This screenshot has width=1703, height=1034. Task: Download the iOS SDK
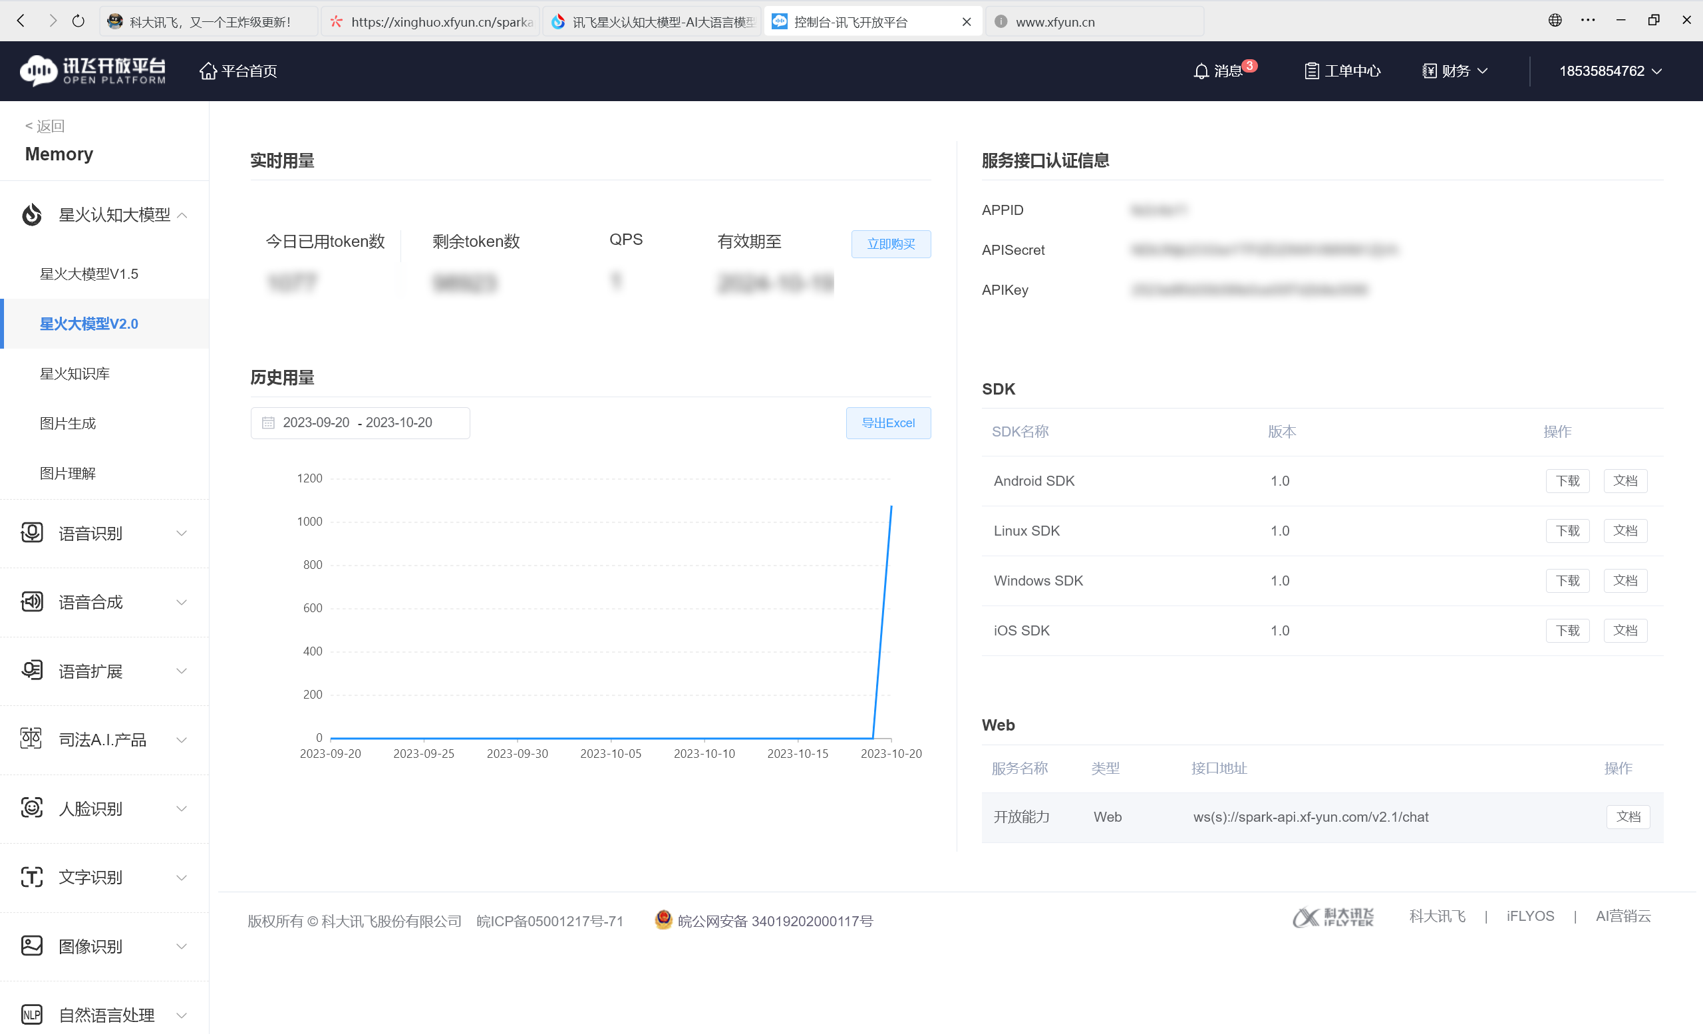tap(1567, 630)
